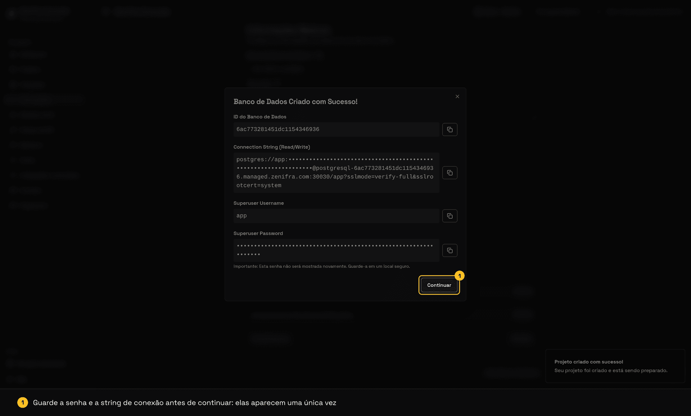Screen dimensions: 691x416
Task: Click the 'Banco de Dados Criado com Sucesso!' title
Action: (x=295, y=101)
